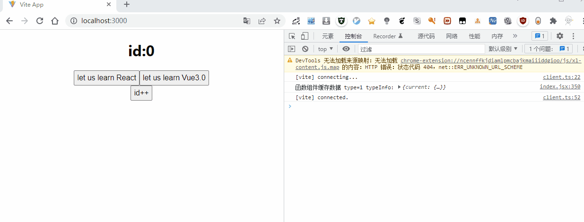Open the site information icon in address bar

73,21
